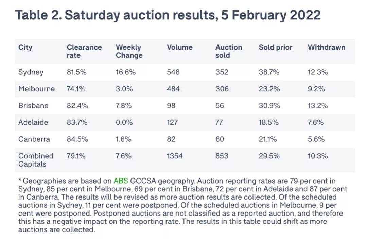Click the table title heading
The height and width of the screenshot is (239, 367).
tap(168, 15)
